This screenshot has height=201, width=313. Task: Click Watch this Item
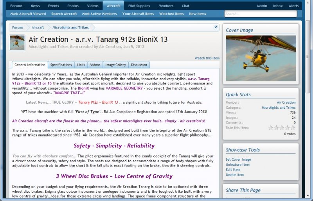pos(207,58)
